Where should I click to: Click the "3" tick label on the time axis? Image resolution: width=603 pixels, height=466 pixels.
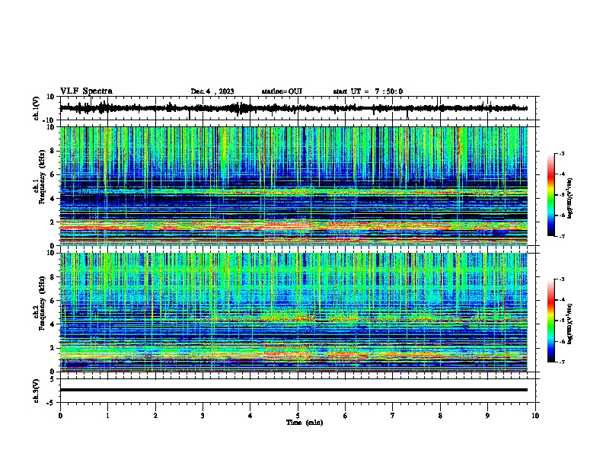pyautogui.click(x=203, y=416)
